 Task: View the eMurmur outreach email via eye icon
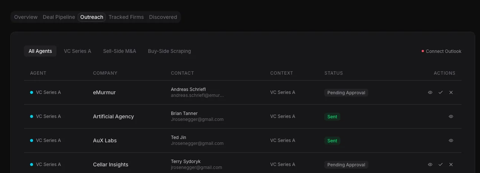pos(430,92)
